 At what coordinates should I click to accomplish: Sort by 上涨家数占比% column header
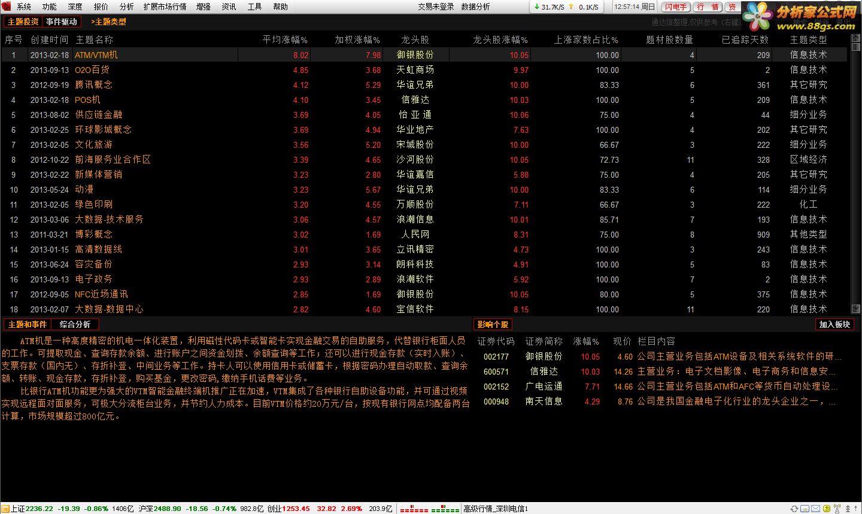tap(586, 39)
